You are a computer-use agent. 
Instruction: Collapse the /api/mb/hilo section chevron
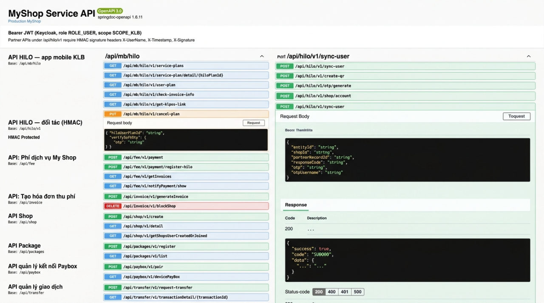261,56
